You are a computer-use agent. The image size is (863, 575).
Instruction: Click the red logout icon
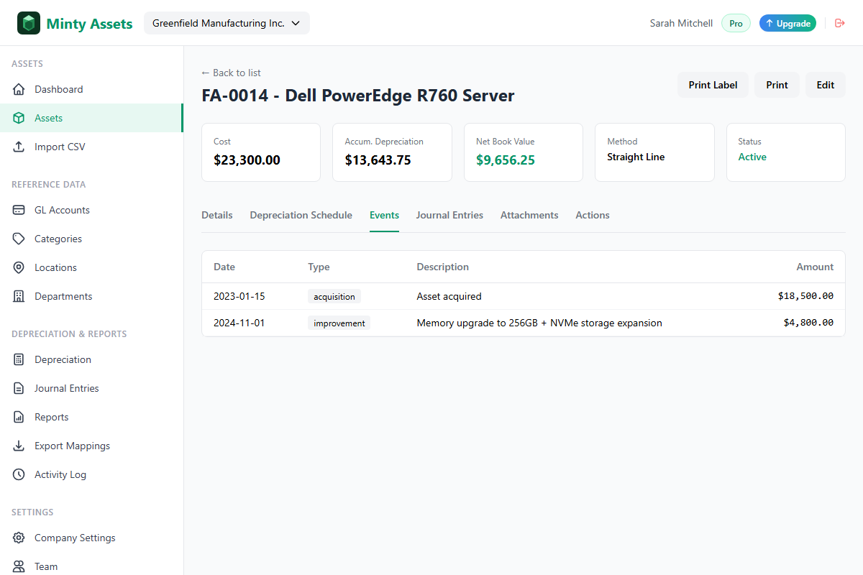click(839, 23)
